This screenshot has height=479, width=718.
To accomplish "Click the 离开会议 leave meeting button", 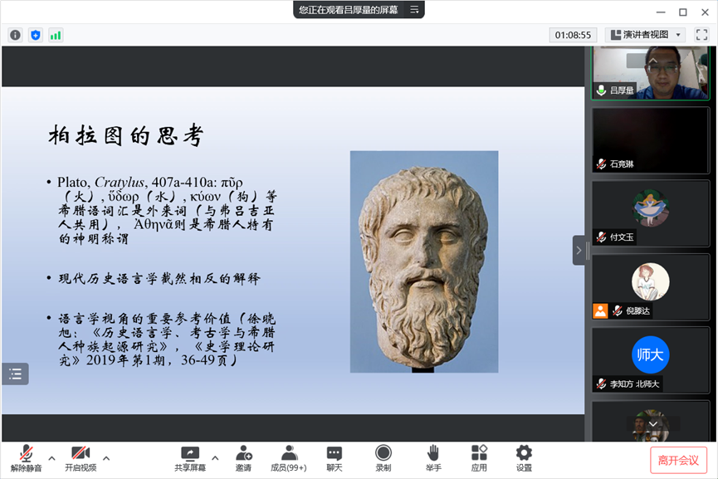I will pos(678,460).
